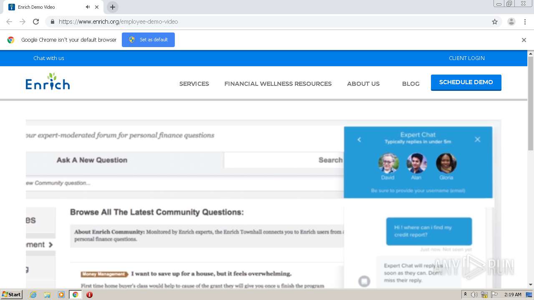The height and width of the screenshot is (300, 534).
Task: Dismiss the default browser notification bar
Action: [524, 40]
